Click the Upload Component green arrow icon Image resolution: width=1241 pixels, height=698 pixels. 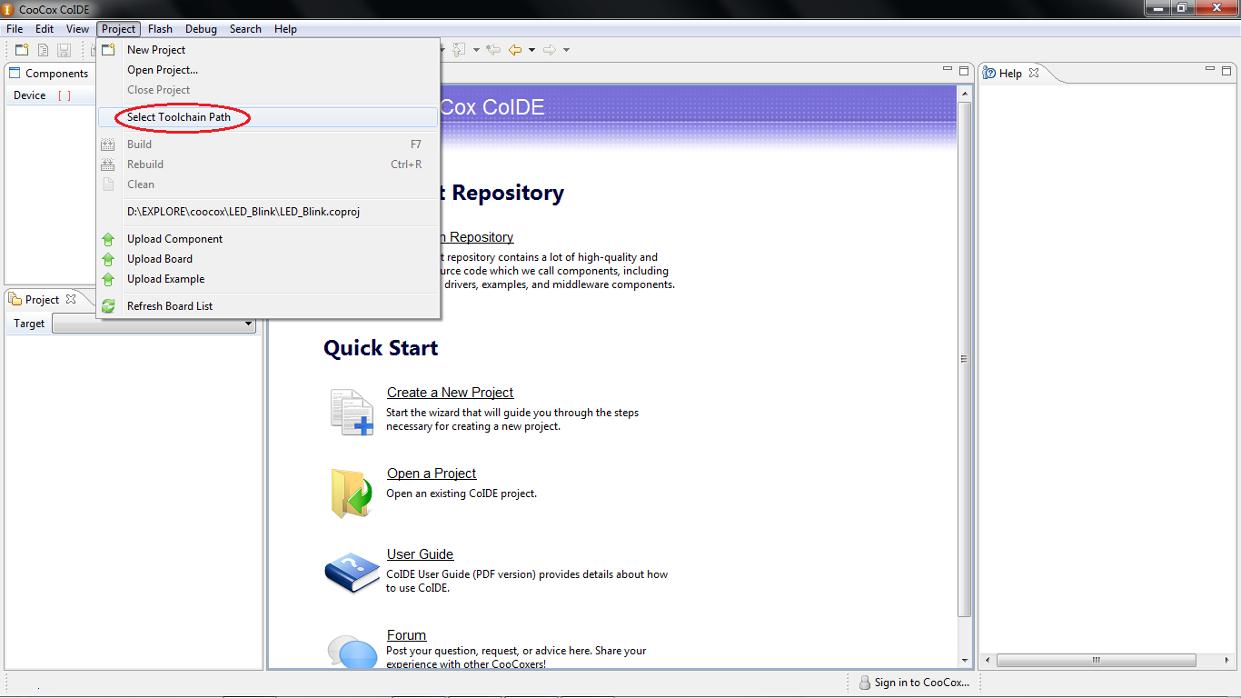pyautogui.click(x=108, y=239)
